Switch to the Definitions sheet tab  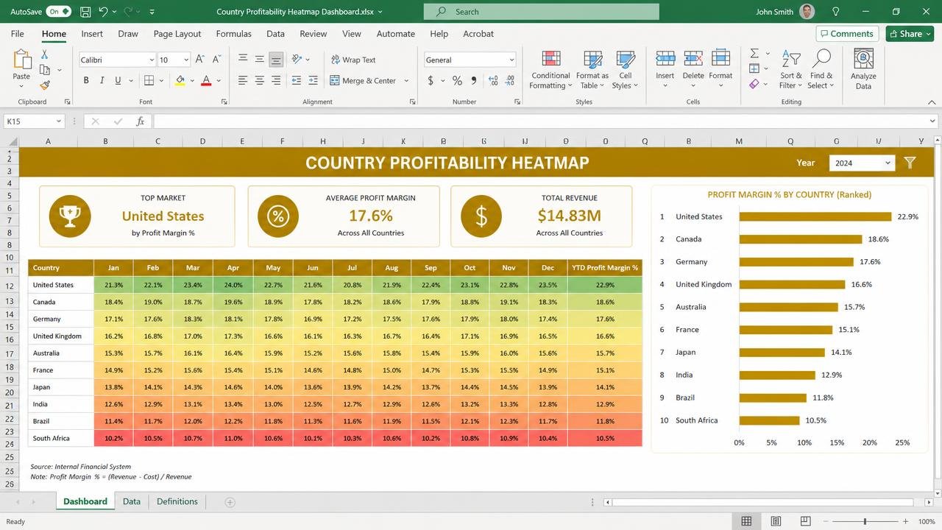pyautogui.click(x=177, y=501)
